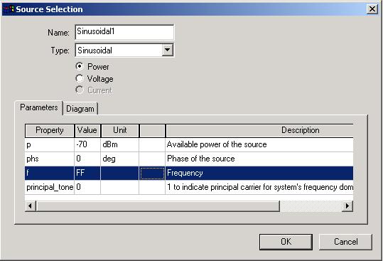Viewport: 383px width, 261px height.
Task: Click the horizontal scrollbar thumb
Action: [x=158, y=206]
